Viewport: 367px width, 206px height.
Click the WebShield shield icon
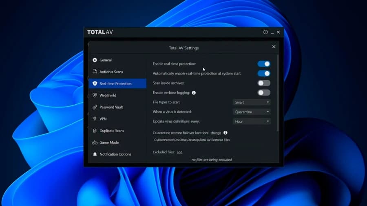[95, 95]
